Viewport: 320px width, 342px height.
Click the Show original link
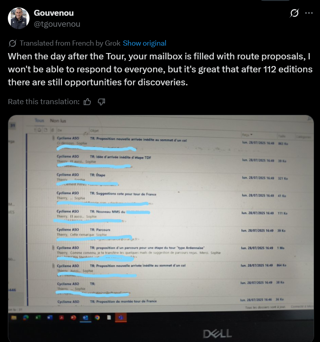pos(144,43)
